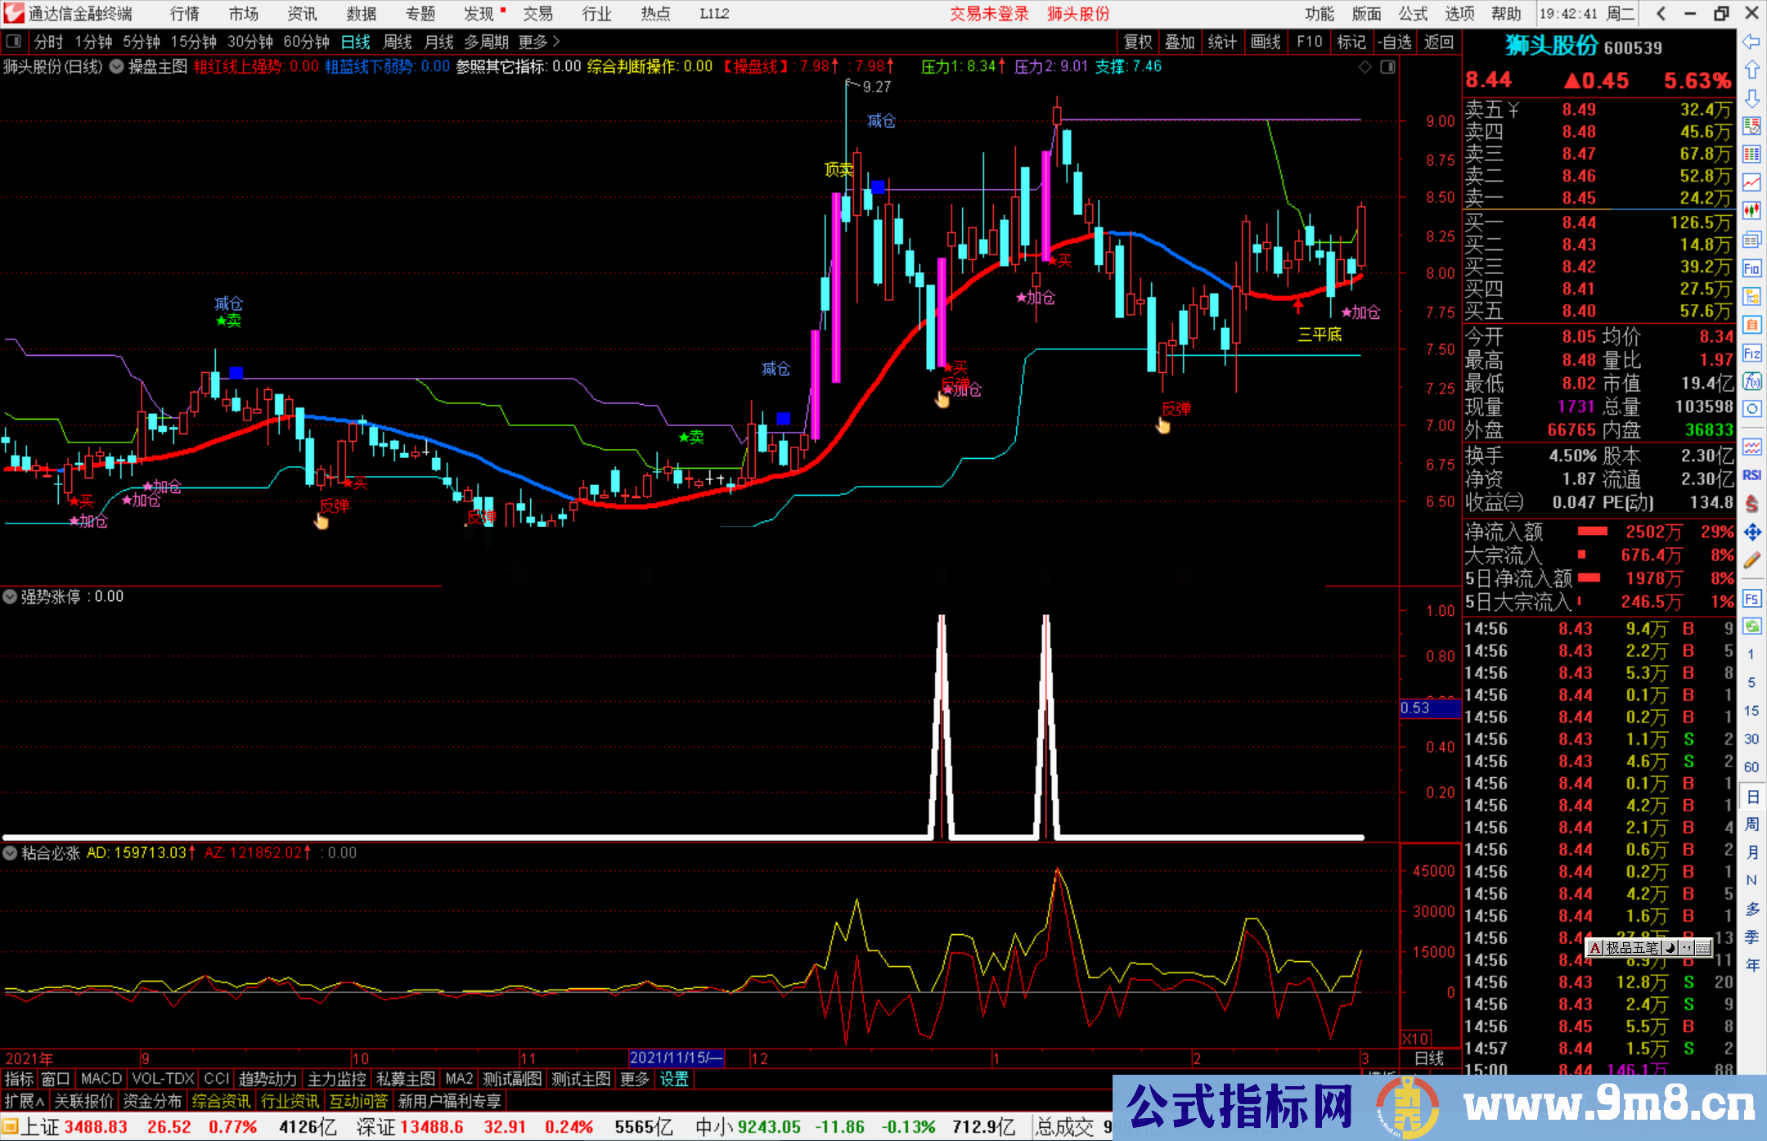The width and height of the screenshot is (1767, 1141).
Task: Click the blue 0.53 value marker on axis
Action: click(x=1429, y=708)
